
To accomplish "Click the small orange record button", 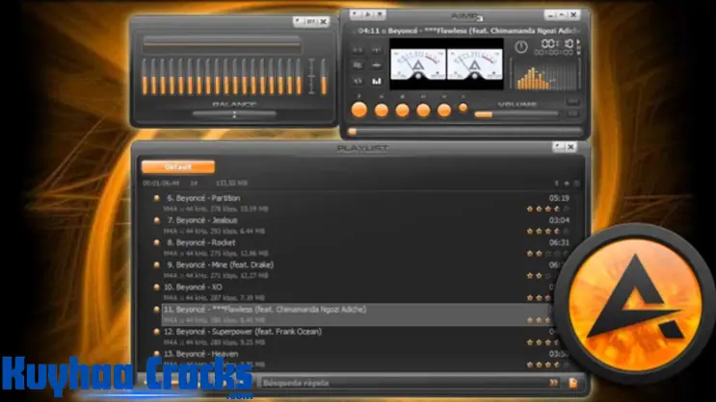I will [x=464, y=108].
